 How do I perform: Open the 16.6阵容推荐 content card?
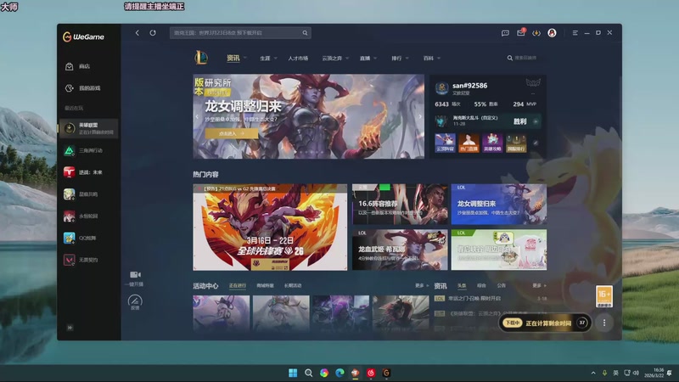coord(400,204)
